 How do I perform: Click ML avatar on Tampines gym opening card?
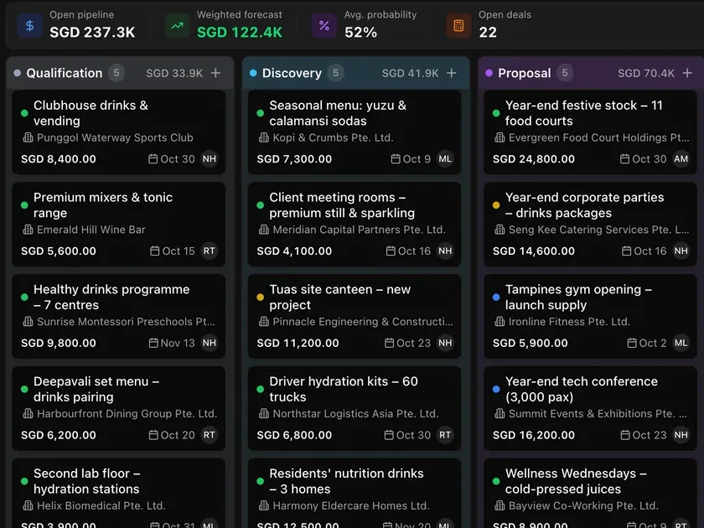click(681, 343)
